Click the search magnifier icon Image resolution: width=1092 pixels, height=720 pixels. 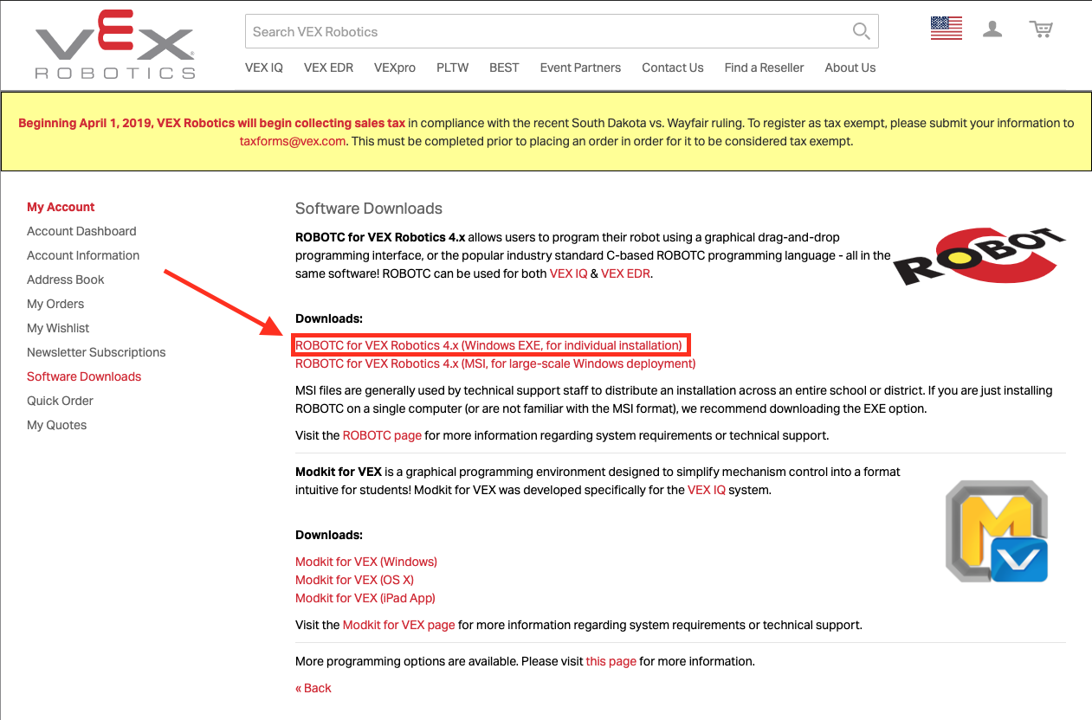[861, 32]
